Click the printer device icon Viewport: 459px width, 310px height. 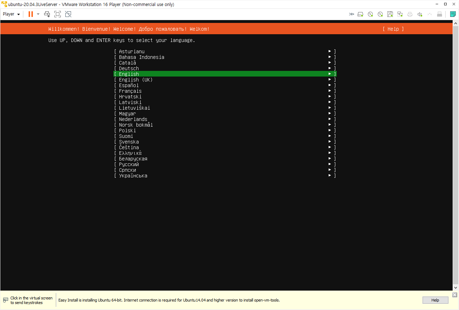410,14
